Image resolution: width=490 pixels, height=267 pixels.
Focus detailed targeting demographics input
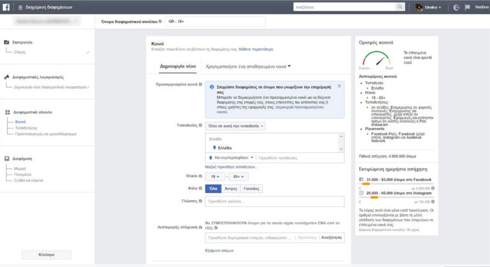[250, 238]
